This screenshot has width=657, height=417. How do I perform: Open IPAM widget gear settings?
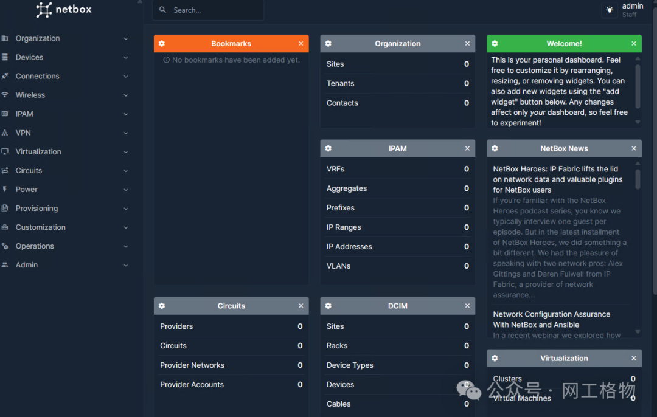tap(328, 149)
